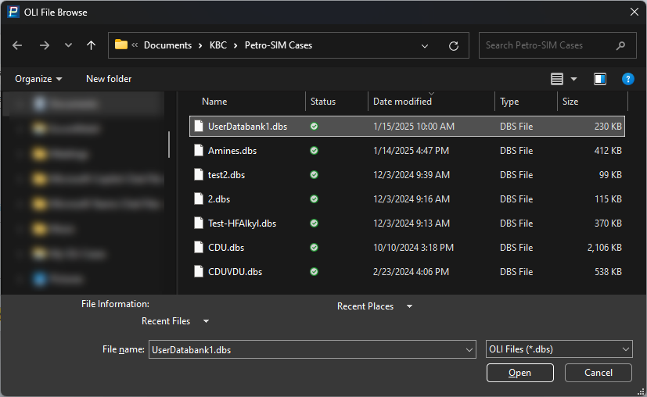
Task: Click the 2.dbs file name
Action: click(x=219, y=199)
